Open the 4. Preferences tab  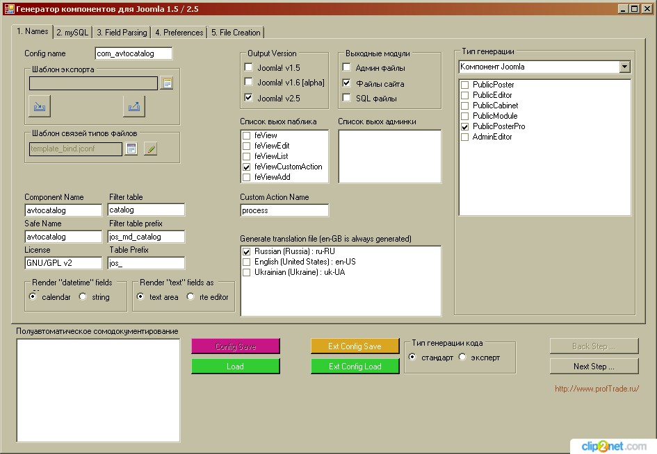click(x=179, y=33)
